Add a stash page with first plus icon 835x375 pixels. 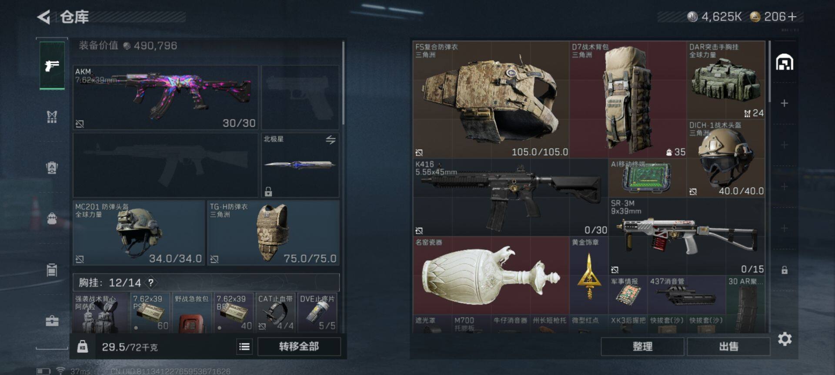tap(784, 103)
